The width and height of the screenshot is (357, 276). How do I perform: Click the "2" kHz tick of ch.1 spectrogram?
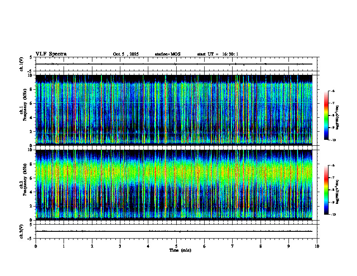(31, 132)
